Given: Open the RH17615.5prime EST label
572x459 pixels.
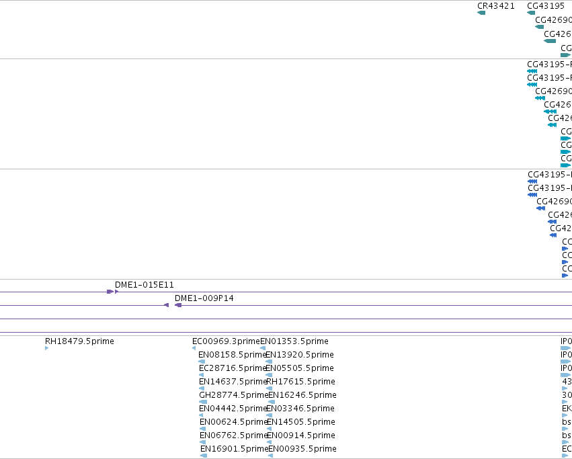Looking at the screenshot, I should [301, 381].
